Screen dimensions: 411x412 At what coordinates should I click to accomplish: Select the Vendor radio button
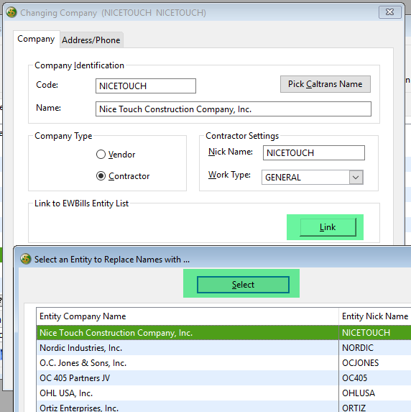(x=101, y=155)
